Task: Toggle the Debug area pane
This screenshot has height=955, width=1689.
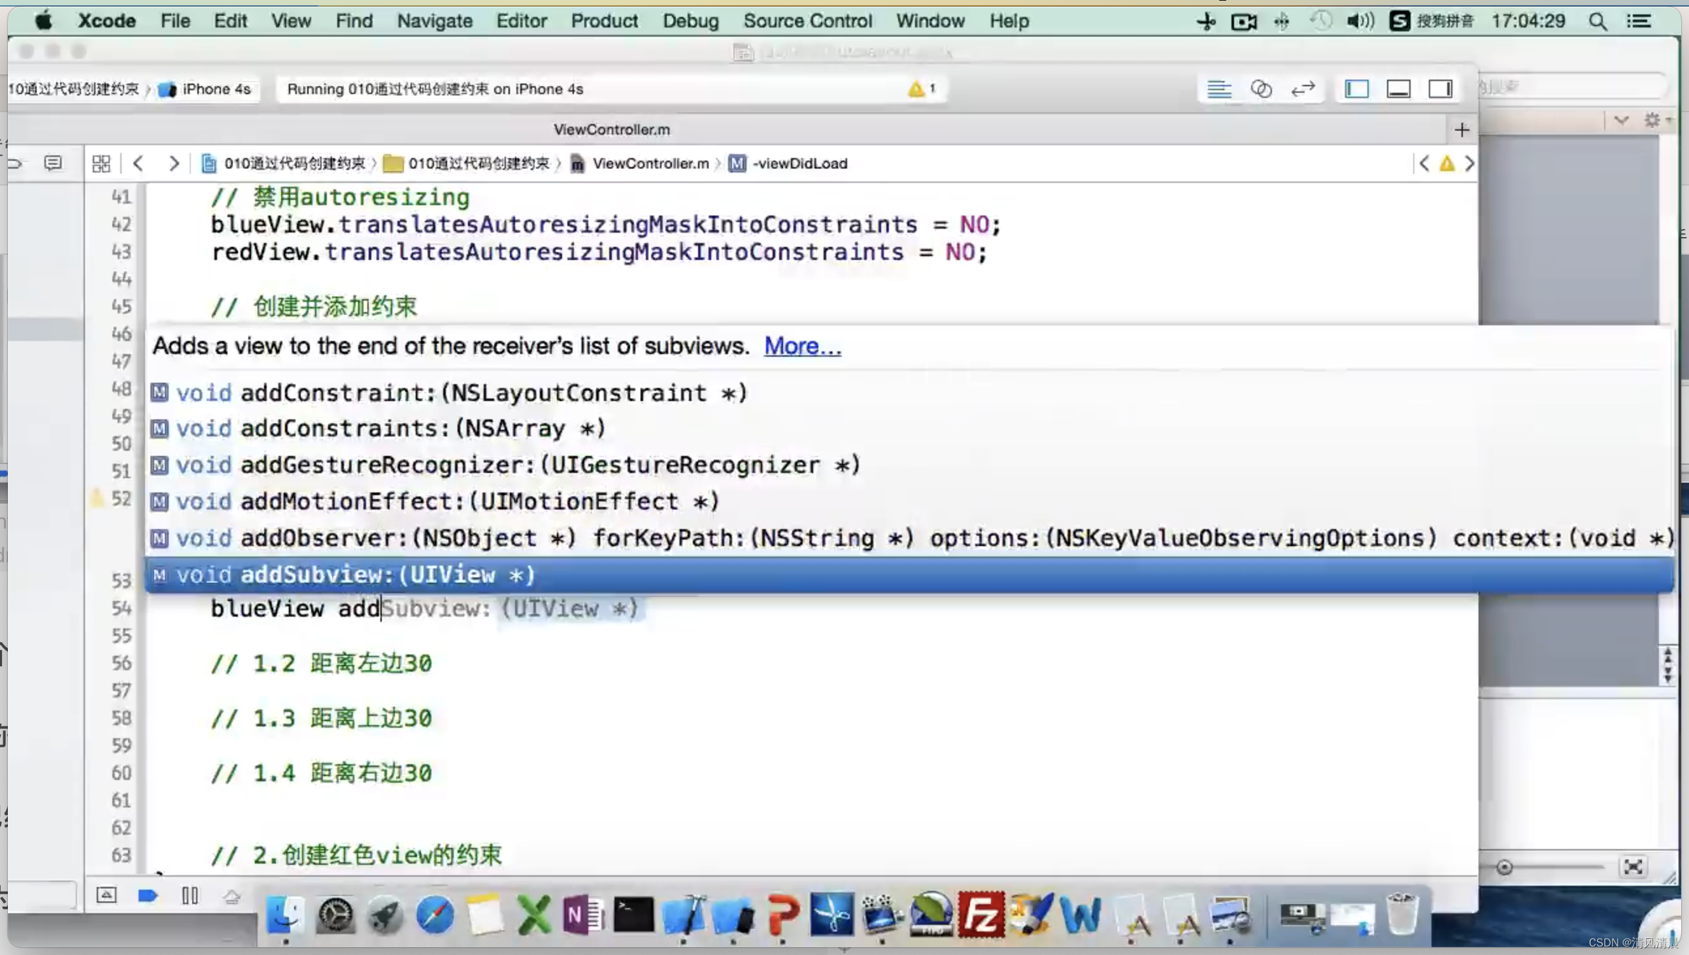Action: [x=1398, y=89]
